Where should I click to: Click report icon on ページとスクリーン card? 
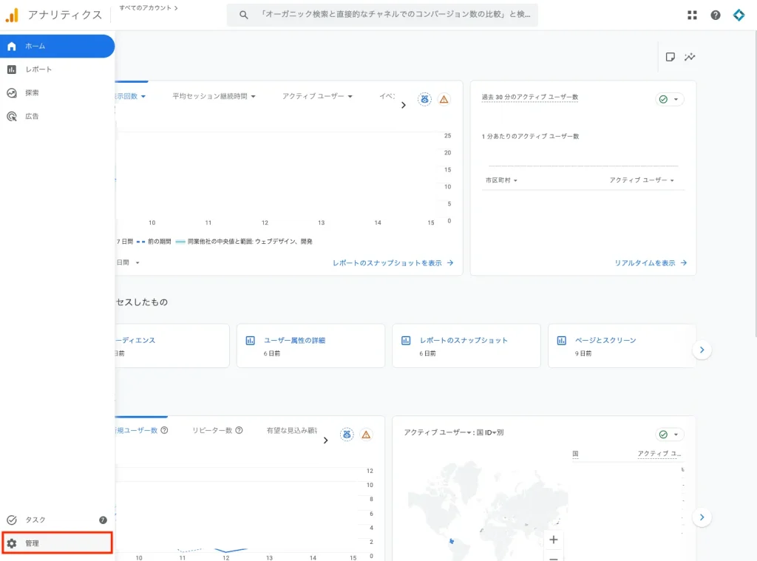(562, 340)
